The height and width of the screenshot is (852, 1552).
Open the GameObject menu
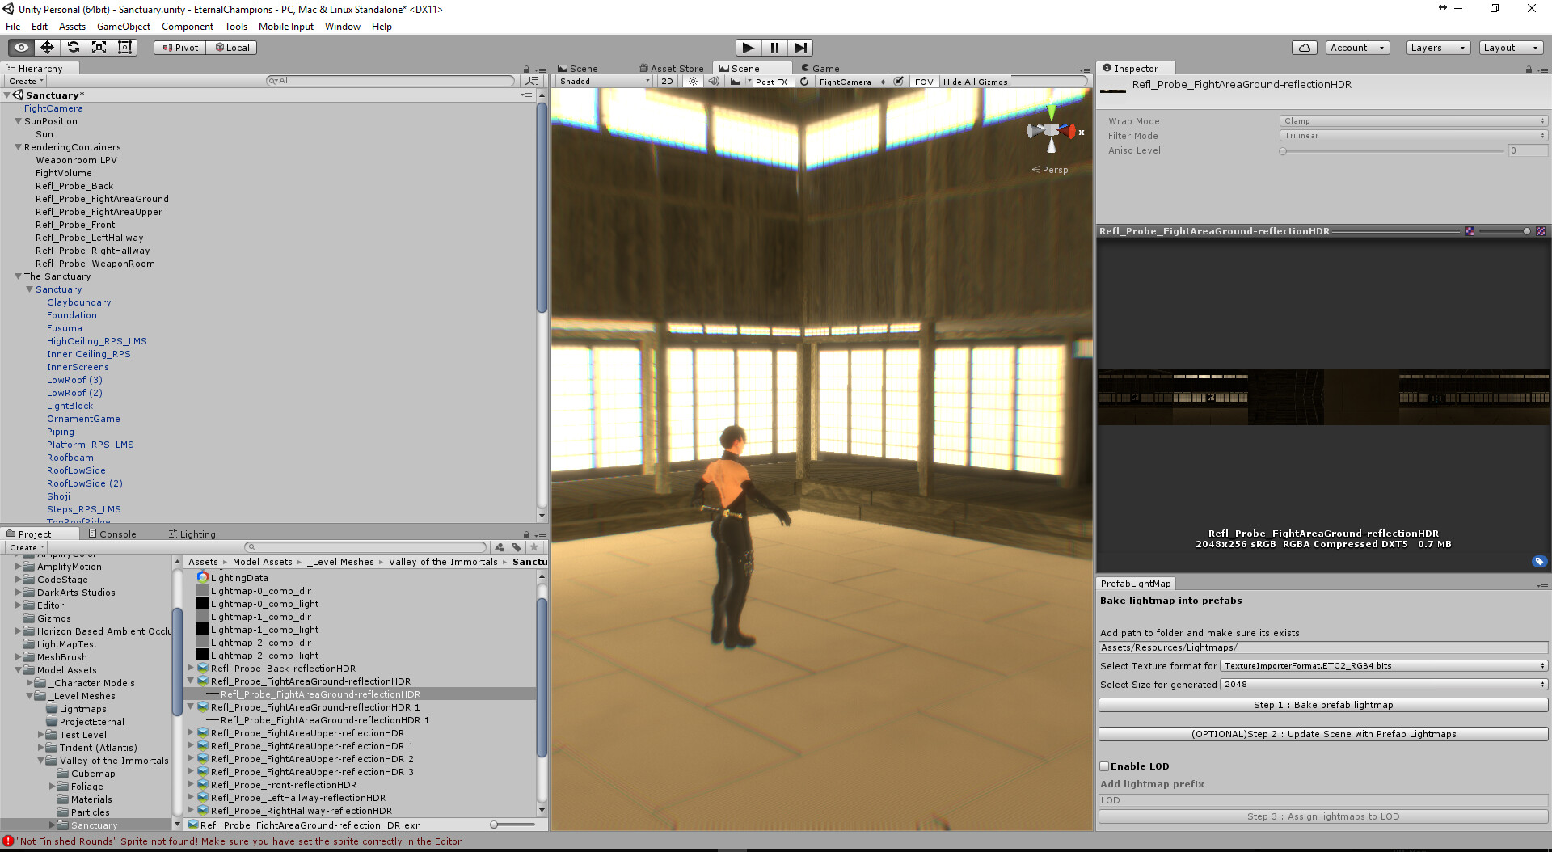click(123, 26)
